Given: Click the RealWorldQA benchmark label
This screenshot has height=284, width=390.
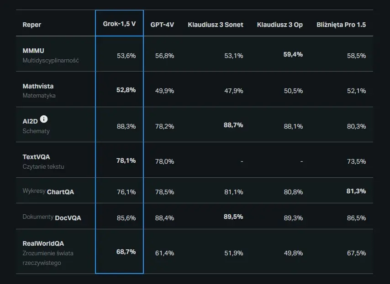Looking at the screenshot, I should [x=43, y=243].
